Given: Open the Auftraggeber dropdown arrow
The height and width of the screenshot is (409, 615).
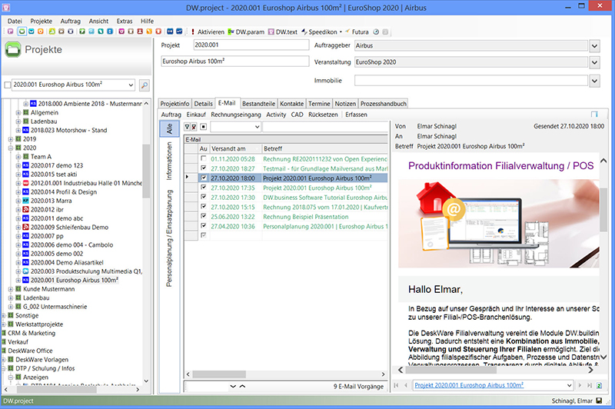Looking at the screenshot, I should tap(594, 46).
